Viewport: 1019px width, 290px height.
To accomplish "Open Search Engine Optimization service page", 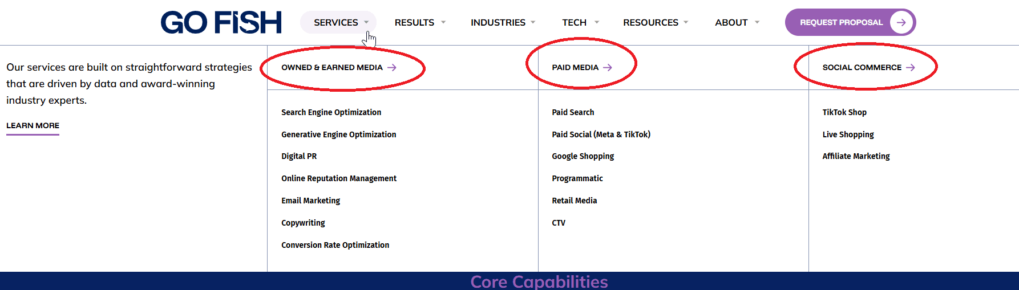I will (331, 112).
